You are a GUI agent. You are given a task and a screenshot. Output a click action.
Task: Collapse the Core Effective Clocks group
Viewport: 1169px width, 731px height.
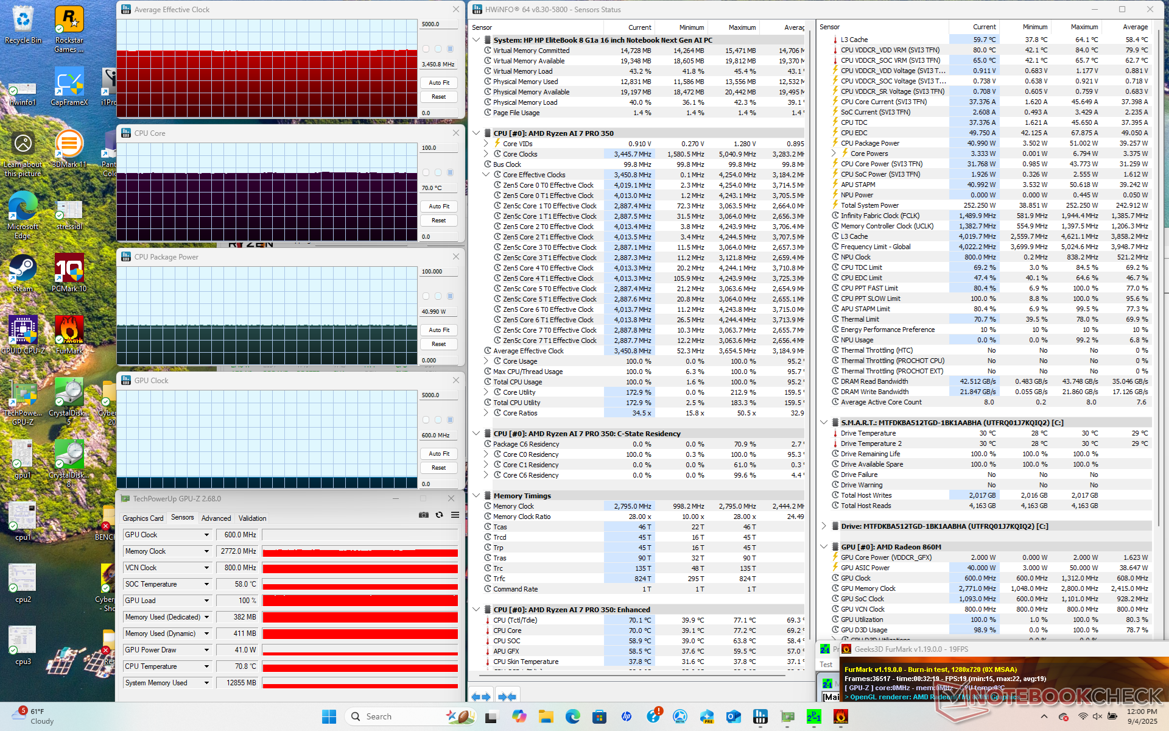coord(486,175)
